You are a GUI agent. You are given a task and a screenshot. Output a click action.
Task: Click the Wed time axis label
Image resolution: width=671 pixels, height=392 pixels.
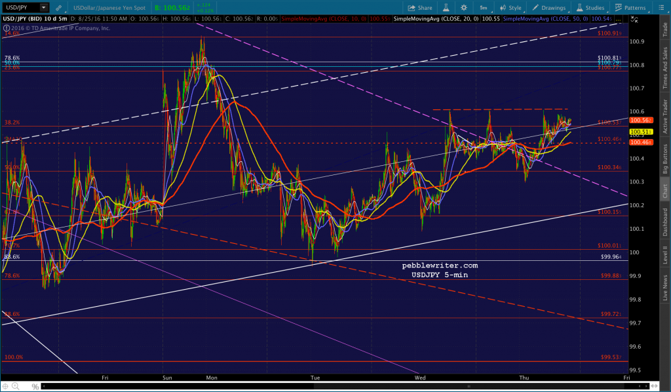420,378
